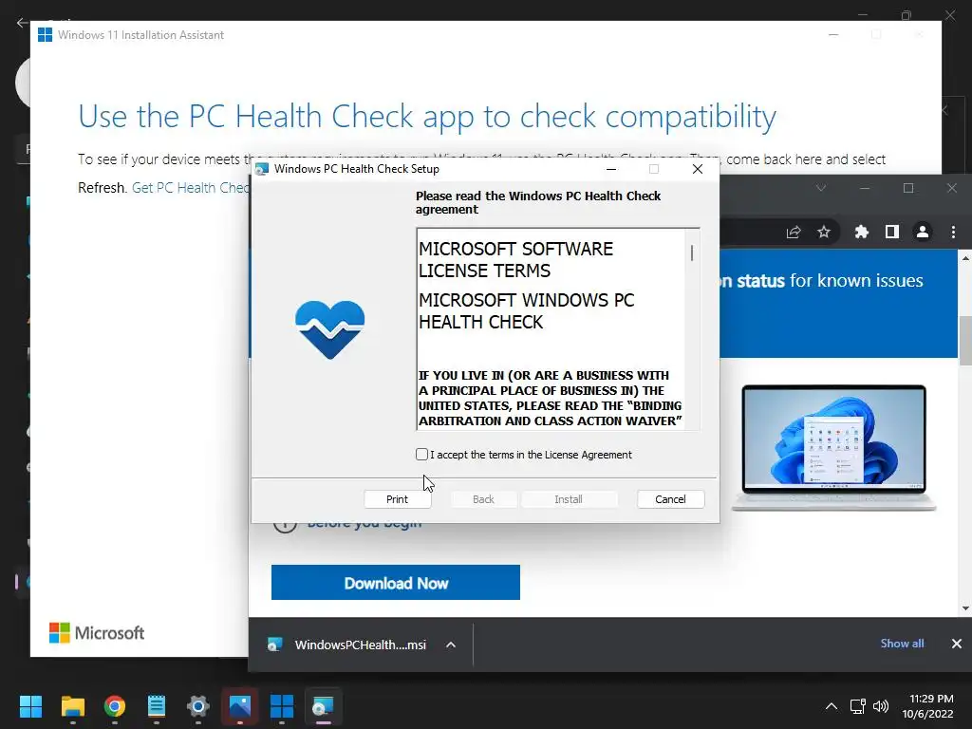The image size is (972, 729).
Task: Accept the License Agreement terms checkbox
Action: click(x=421, y=455)
